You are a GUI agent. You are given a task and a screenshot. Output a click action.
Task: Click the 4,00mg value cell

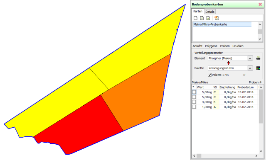204,102
